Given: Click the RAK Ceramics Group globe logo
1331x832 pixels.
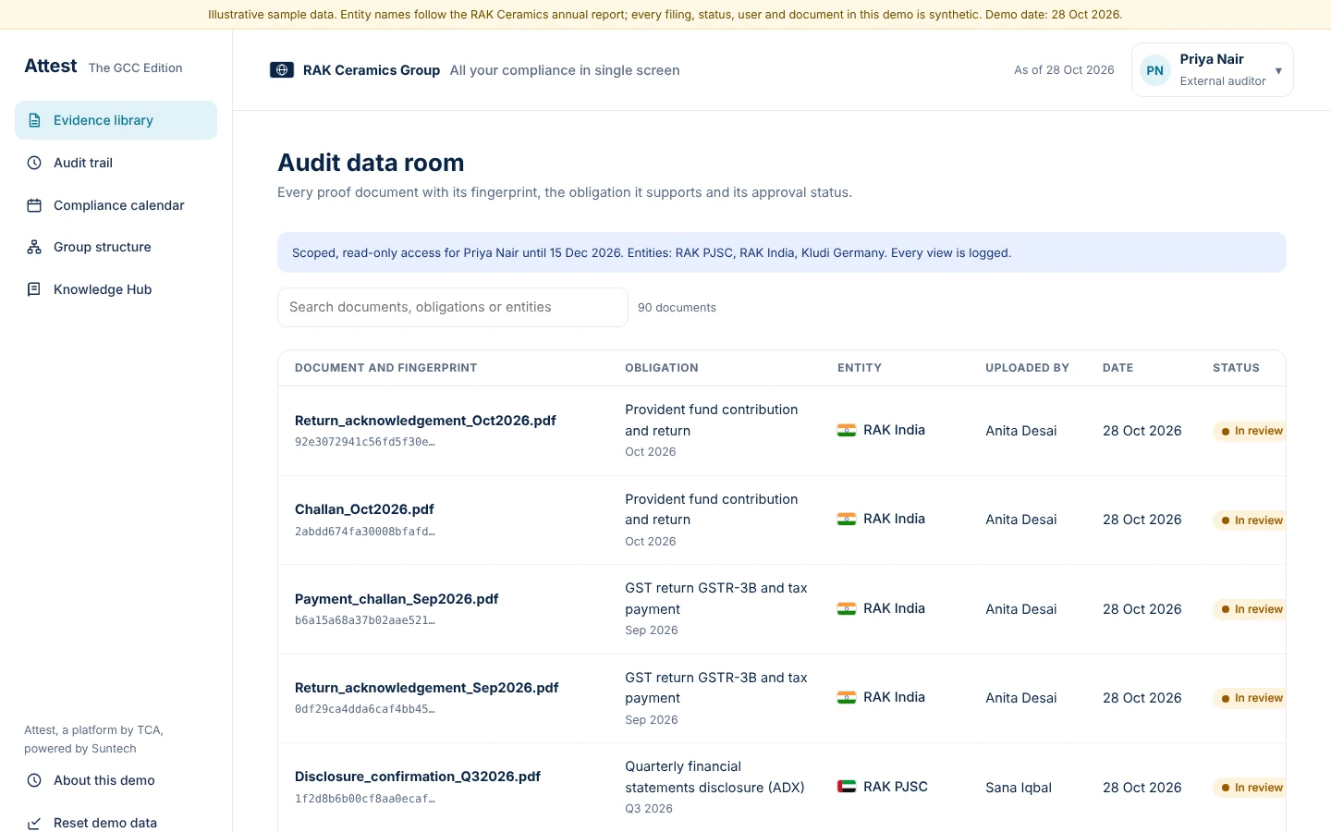Looking at the screenshot, I should pos(282,70).
